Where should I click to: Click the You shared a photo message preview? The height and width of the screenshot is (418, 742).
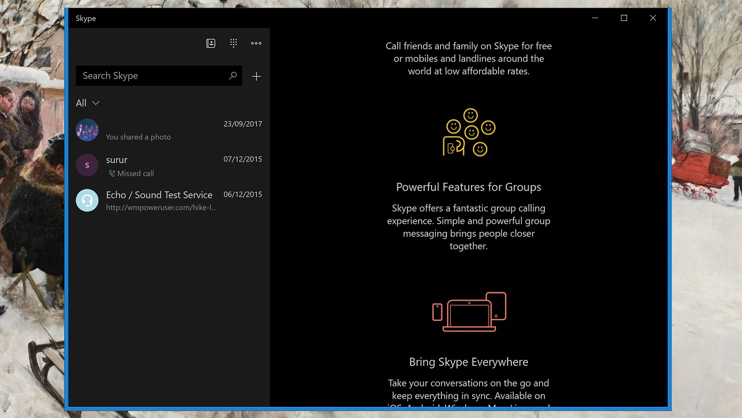point(139,137)
